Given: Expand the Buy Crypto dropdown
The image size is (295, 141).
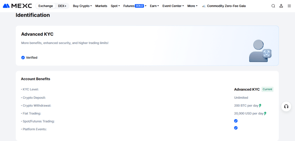Looking at the screenshot, I should coord(82,6).
